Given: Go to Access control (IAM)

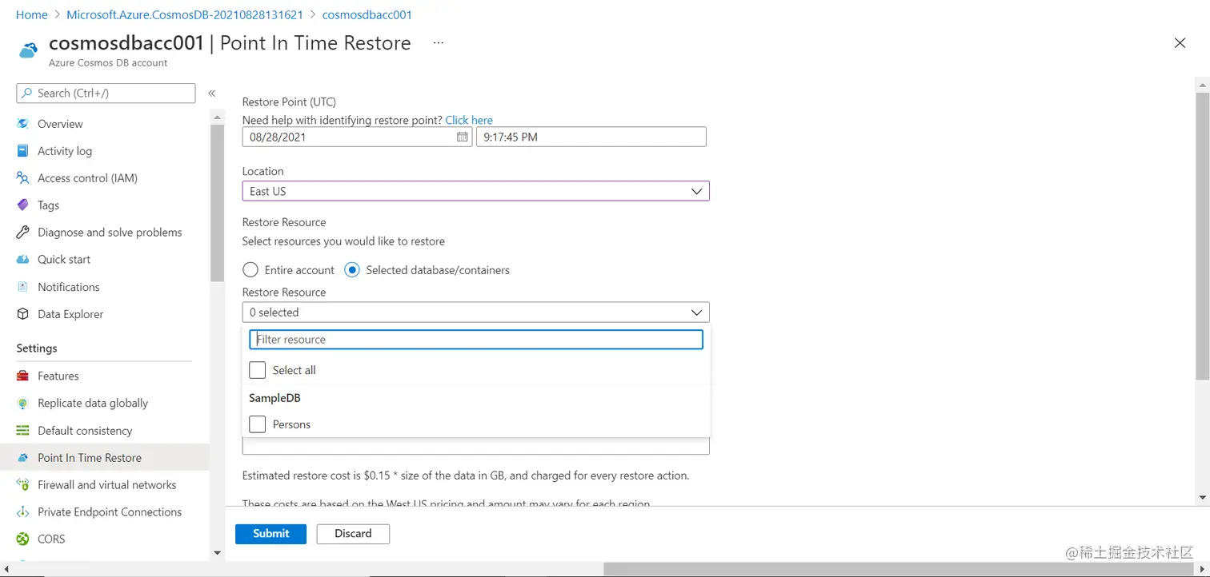Looking at the screenshot, I should (x=87, y=178).
